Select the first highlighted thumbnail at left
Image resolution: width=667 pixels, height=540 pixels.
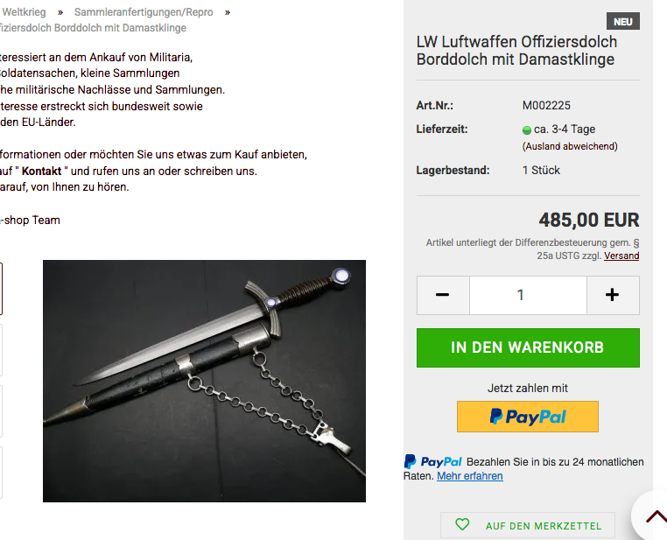[1, 289]
